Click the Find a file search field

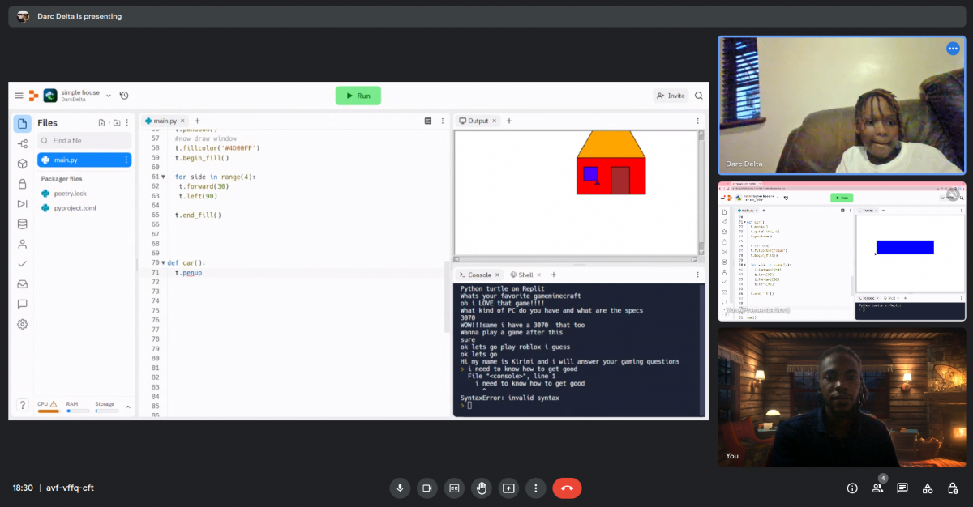(x=84, y=140)
